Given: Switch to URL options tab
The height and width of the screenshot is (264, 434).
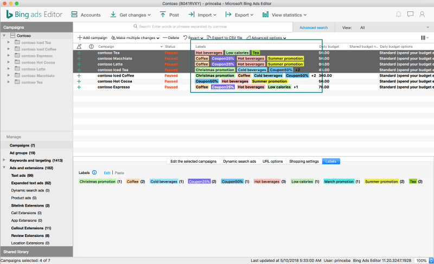Looking at the screenshot, I should [x=273, y=161].
